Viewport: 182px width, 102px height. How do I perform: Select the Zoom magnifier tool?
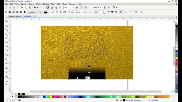coord(6,29)
